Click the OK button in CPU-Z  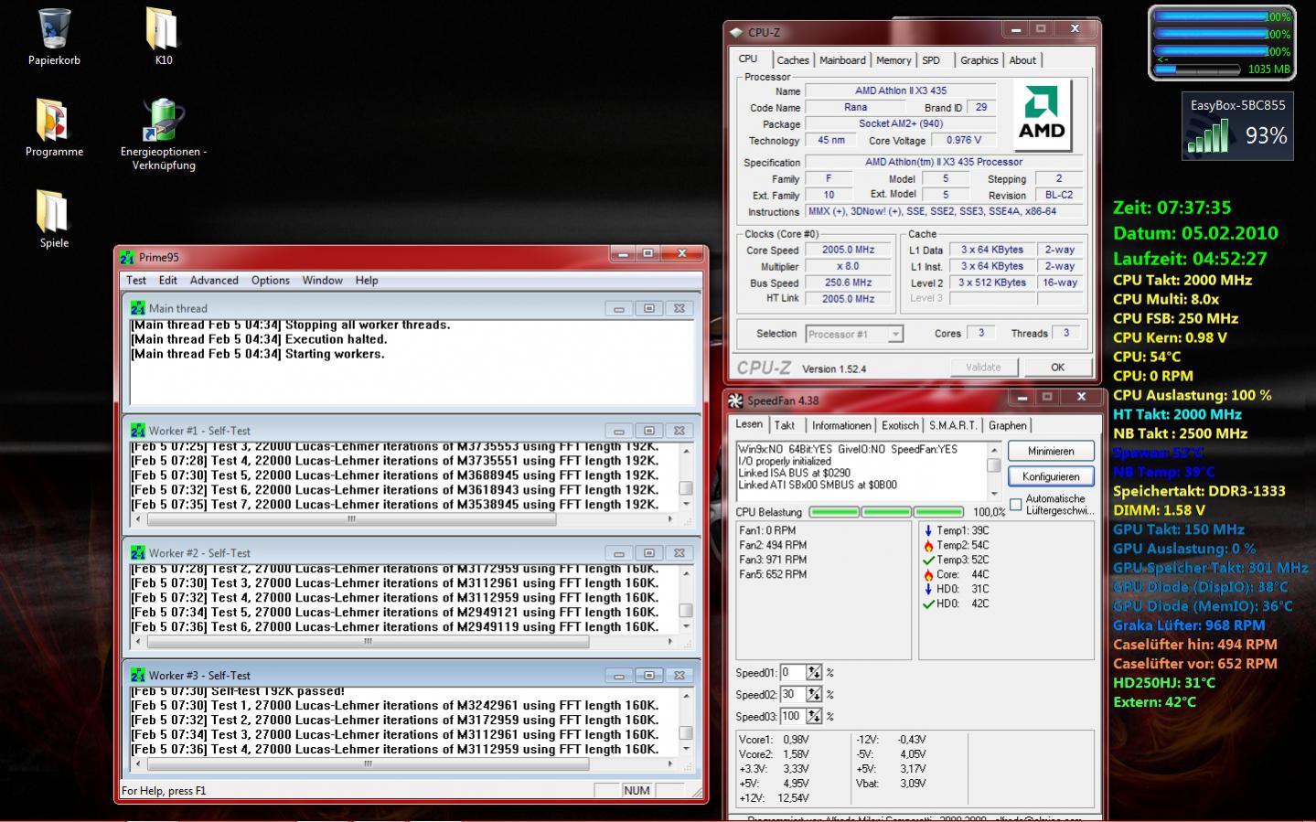[x=1057, y=368]
